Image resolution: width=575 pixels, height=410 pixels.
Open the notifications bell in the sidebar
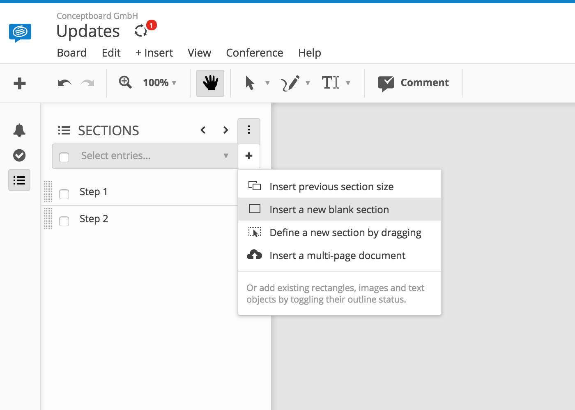pyautogui.click(x=19, y=130)
